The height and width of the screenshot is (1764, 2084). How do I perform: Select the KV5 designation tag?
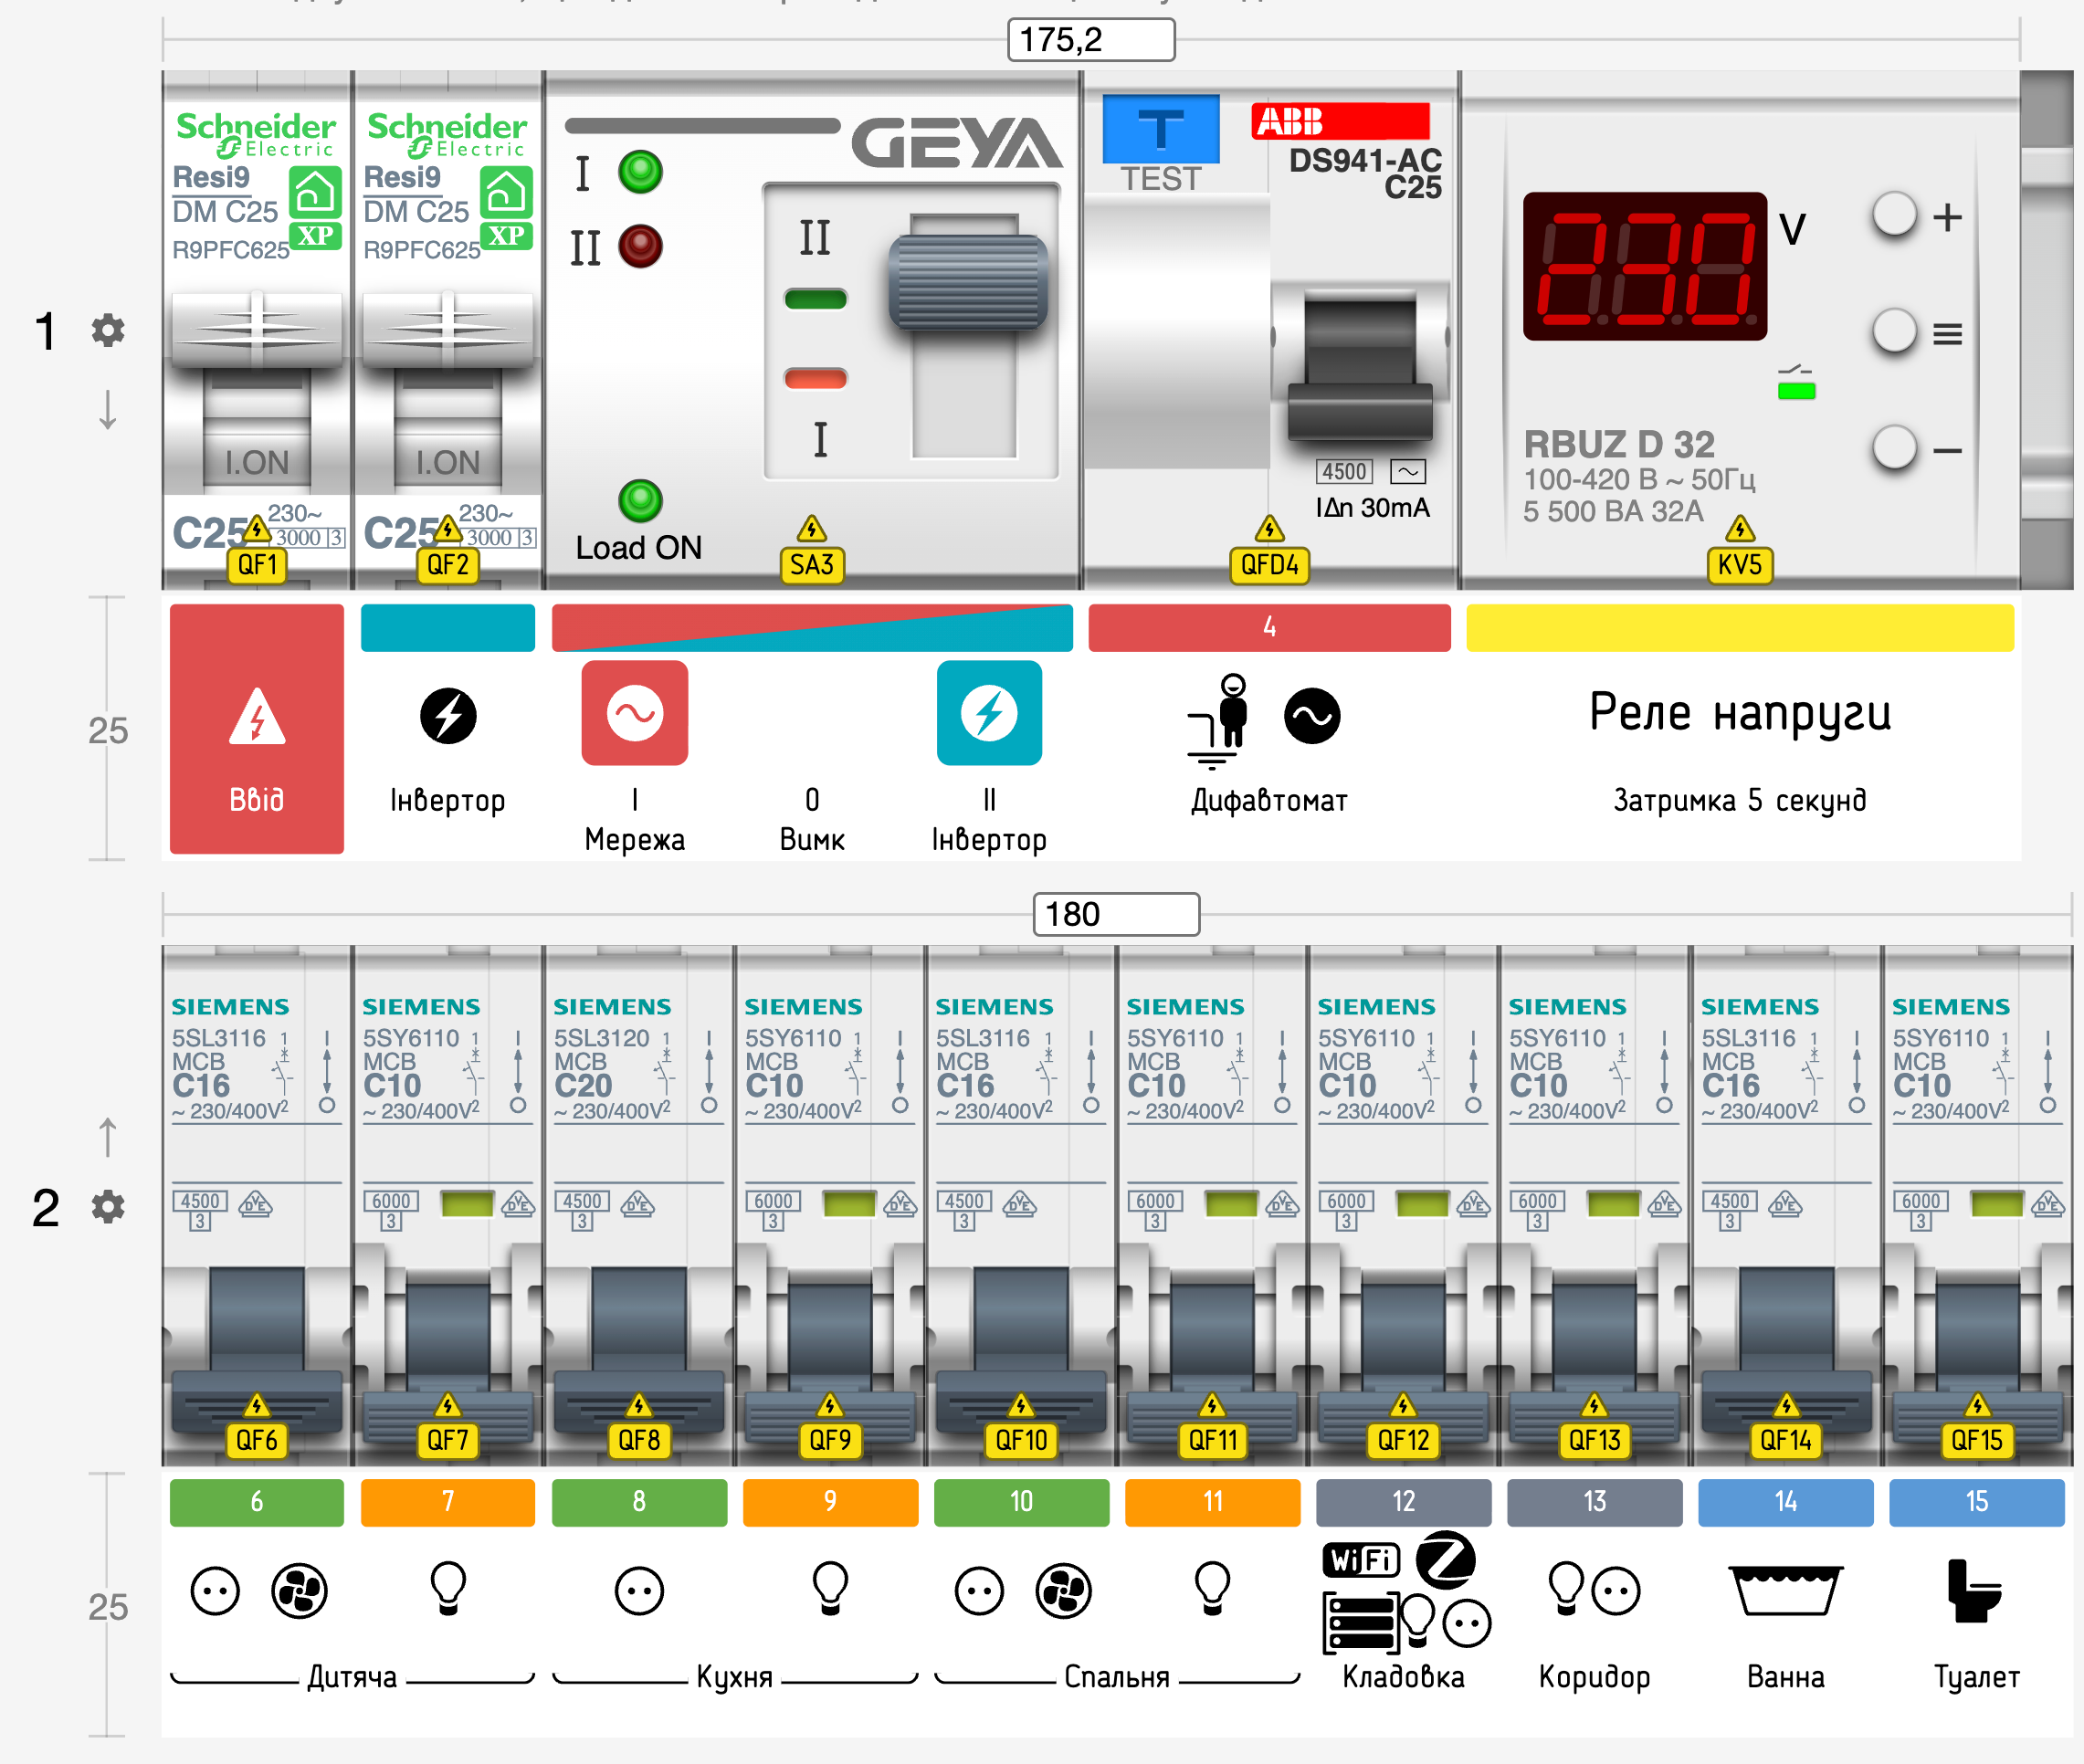(1739, 565)
